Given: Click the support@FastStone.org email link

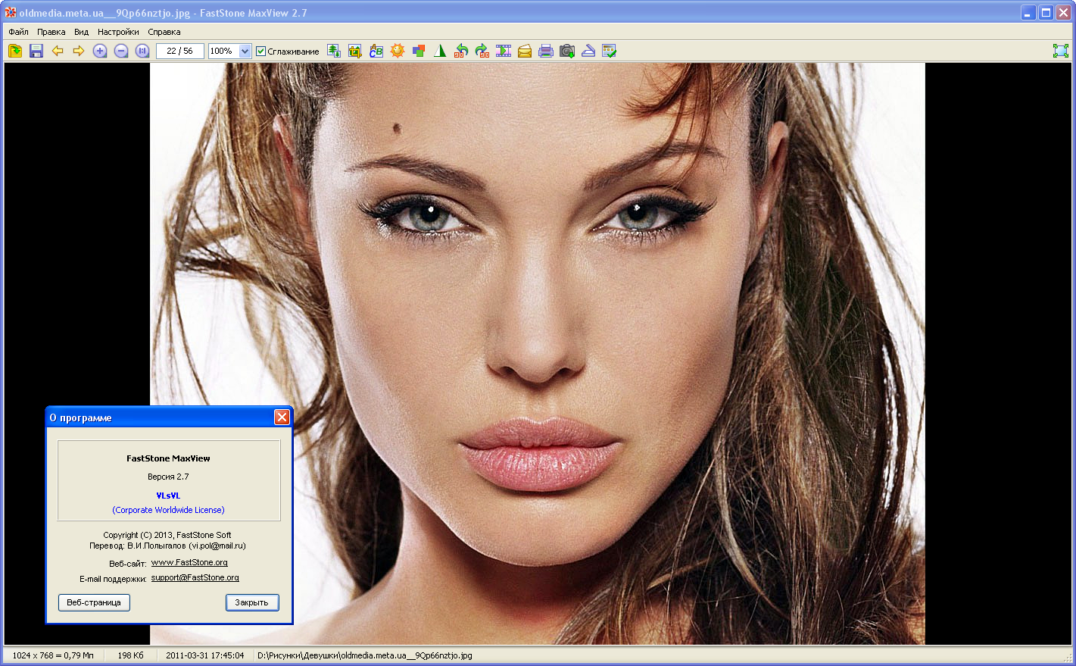Looking at the screenshot, I should tap(195, 577).
